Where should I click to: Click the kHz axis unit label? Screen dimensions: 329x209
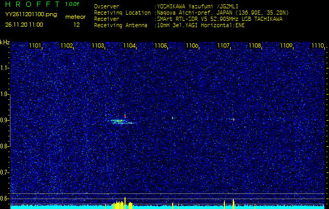(5, 42)
